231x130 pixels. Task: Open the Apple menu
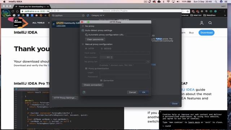tap(4, 1)
